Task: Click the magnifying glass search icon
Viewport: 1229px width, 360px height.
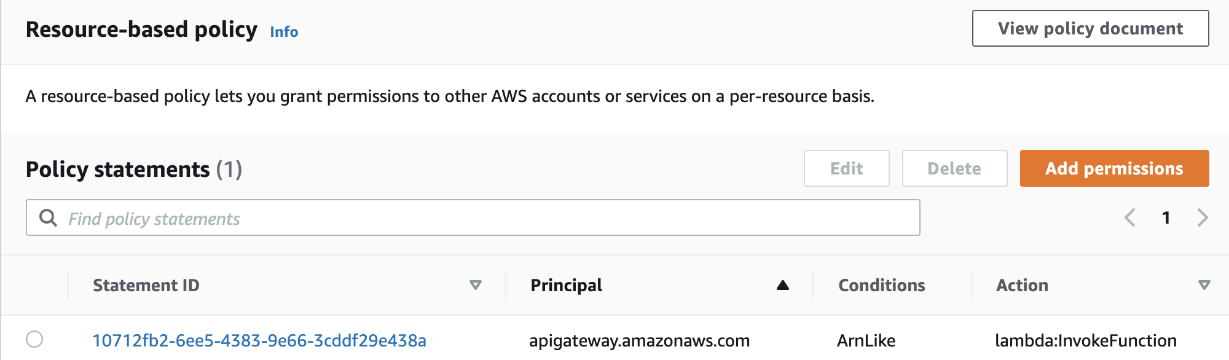Action: click(48, 217)
